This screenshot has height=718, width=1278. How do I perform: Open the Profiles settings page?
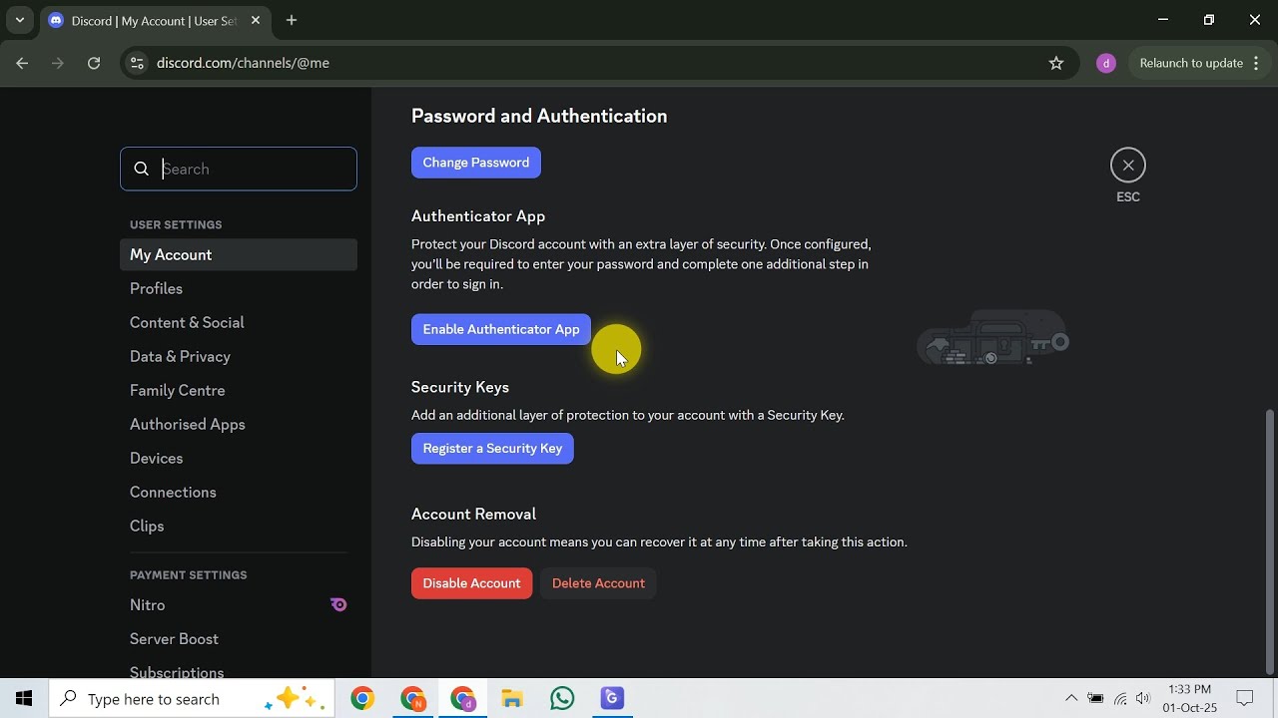click(239, 288)
